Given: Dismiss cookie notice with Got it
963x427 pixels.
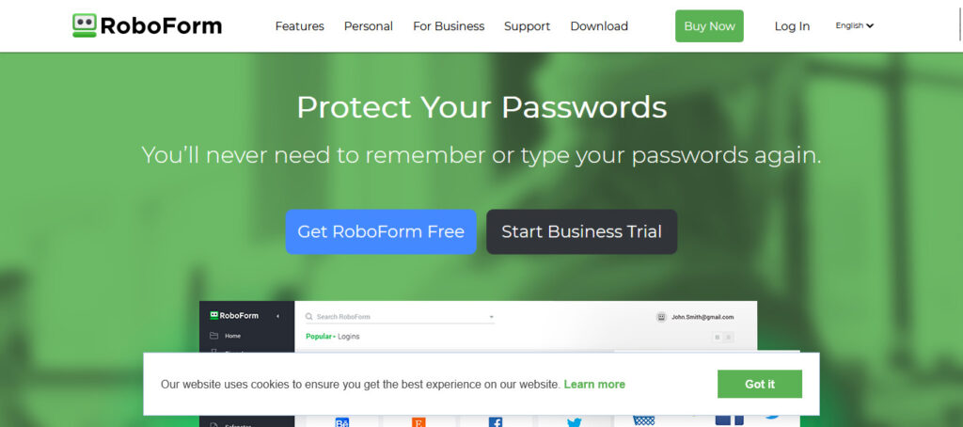Looking at the screenshot, I should pos(760,384).
